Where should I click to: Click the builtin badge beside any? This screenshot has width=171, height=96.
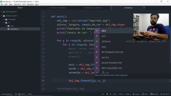coord(97,47)
